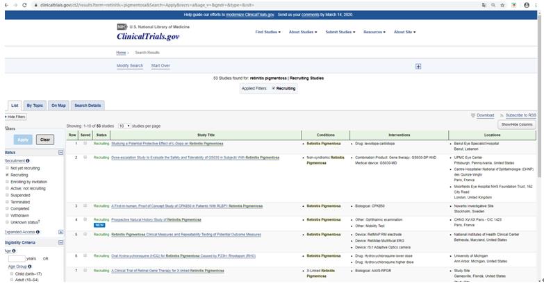Viewport: 544px width, 286px height.
Task: Open the Submit Studies dropdown menu
Action: tap(340, 32)
